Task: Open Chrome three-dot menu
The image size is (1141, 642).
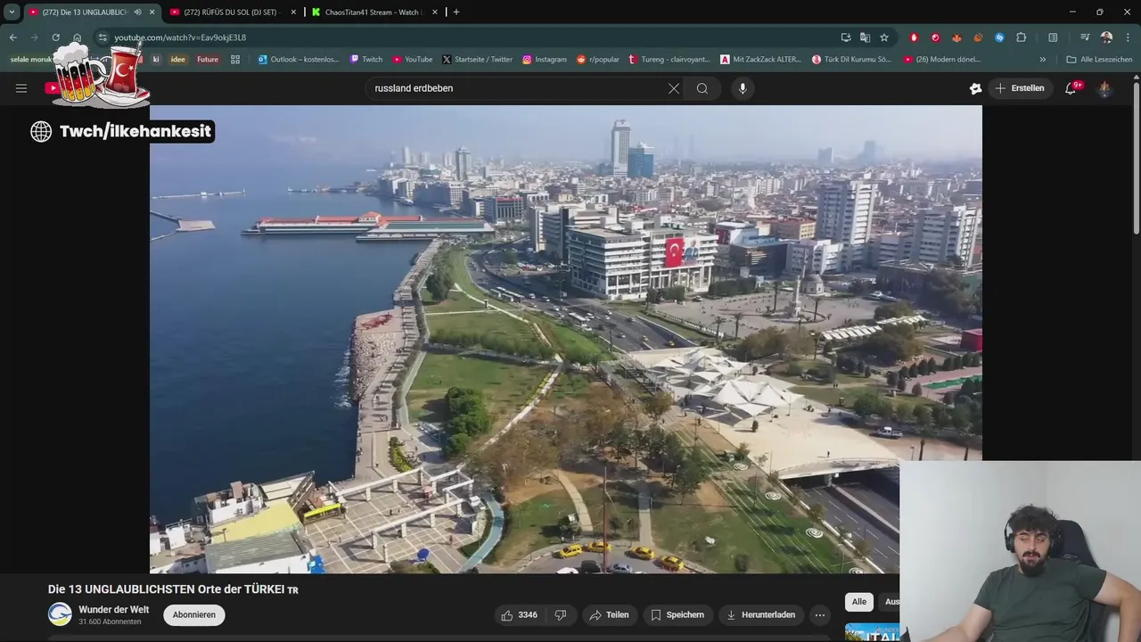Action: click(x=1128, y=37)
